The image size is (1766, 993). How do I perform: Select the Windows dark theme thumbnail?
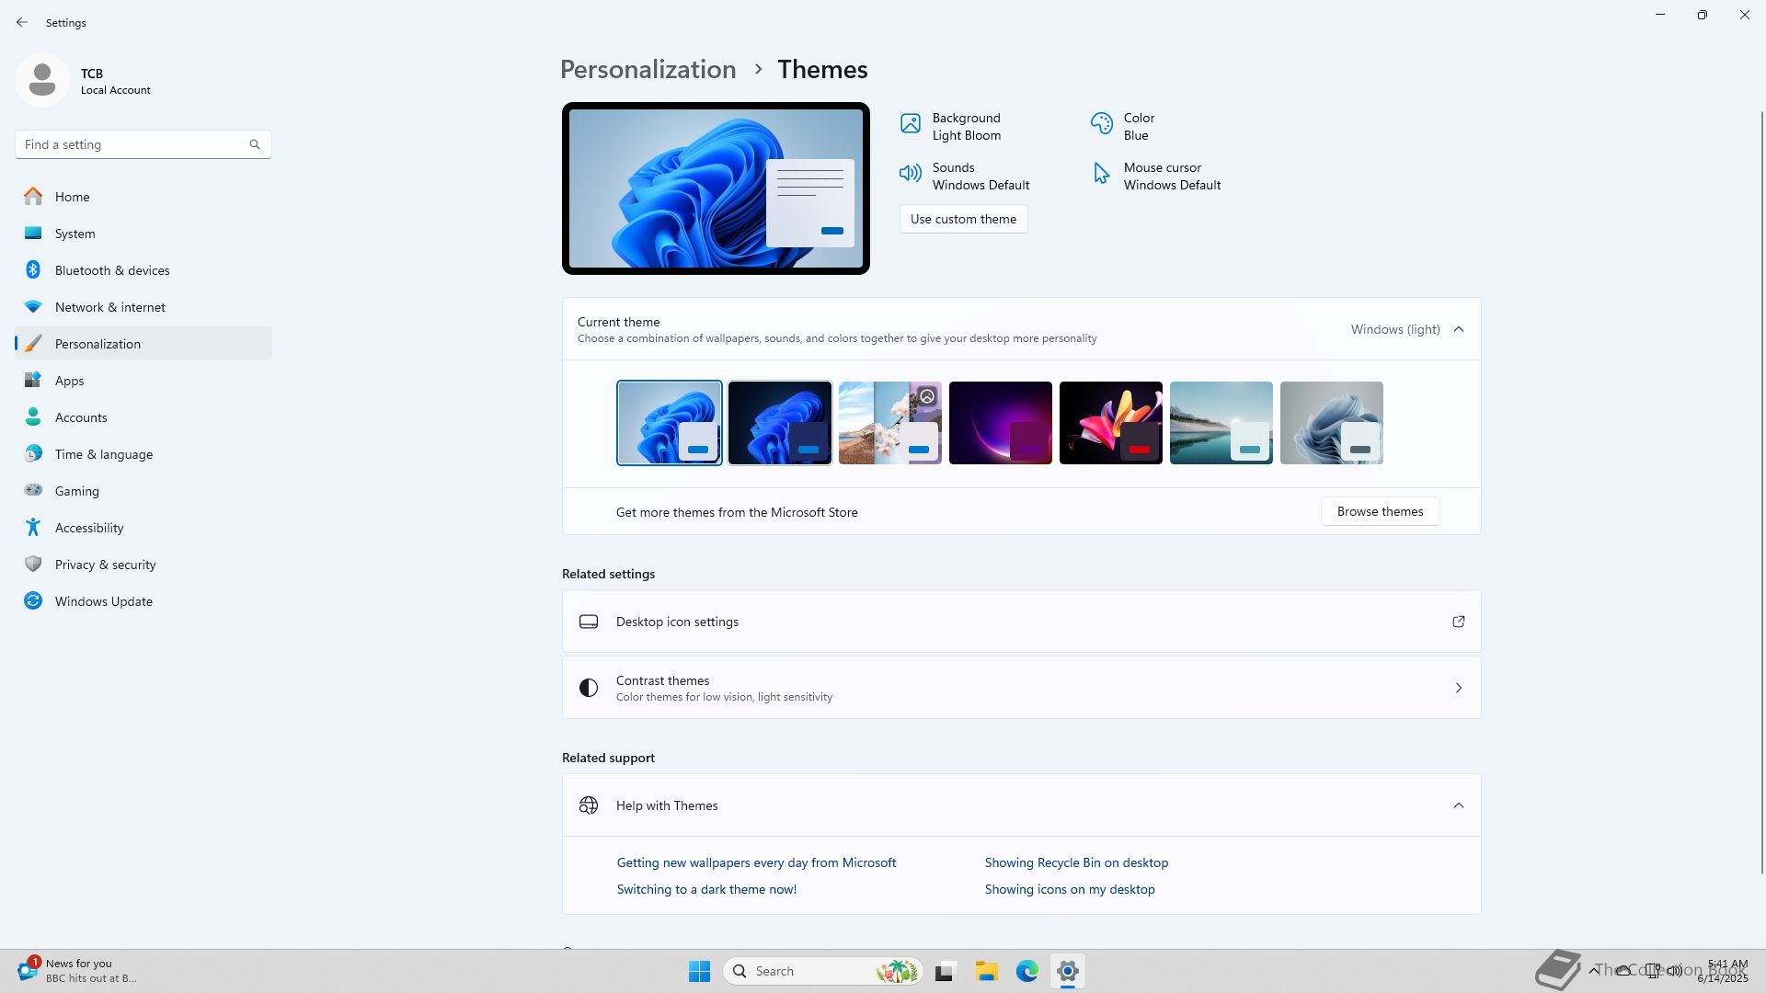tap(779, 423)
